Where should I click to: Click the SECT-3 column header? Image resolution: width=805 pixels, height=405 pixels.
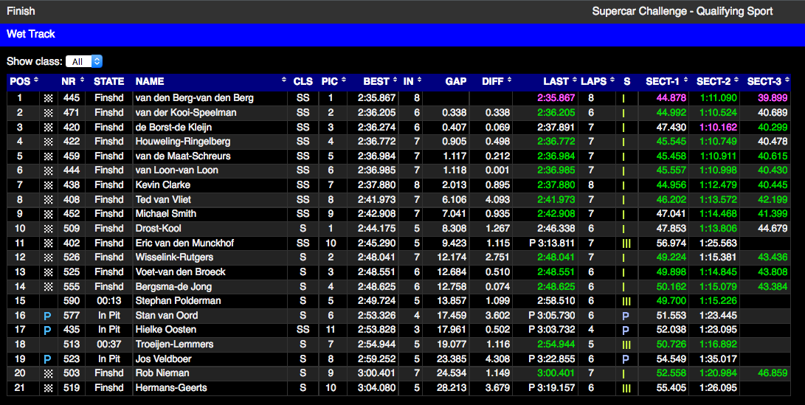(767, 81)
